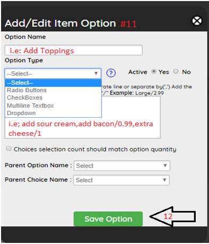209x244 pixels.
Task: Click the Save Option button
Action: tap(108, 219)
